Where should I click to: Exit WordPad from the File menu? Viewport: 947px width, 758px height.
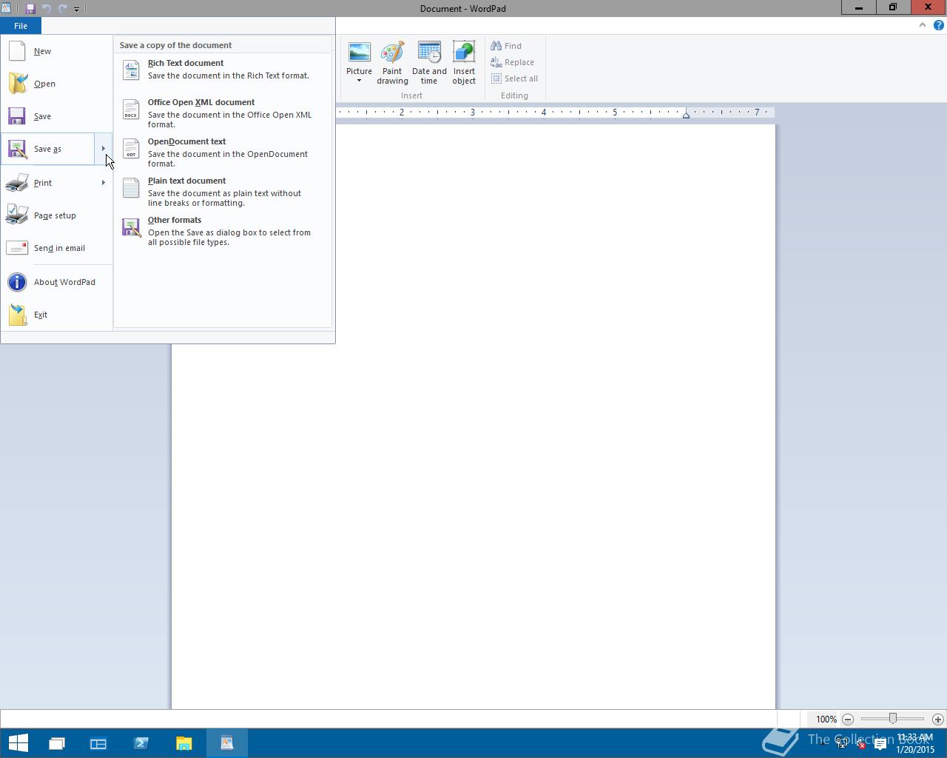(56, 315)
